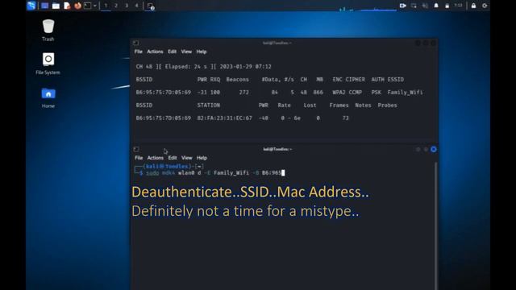The image size is (516, 290).
Task: Select the Trash desktop icon
Action: pos(48,30)
